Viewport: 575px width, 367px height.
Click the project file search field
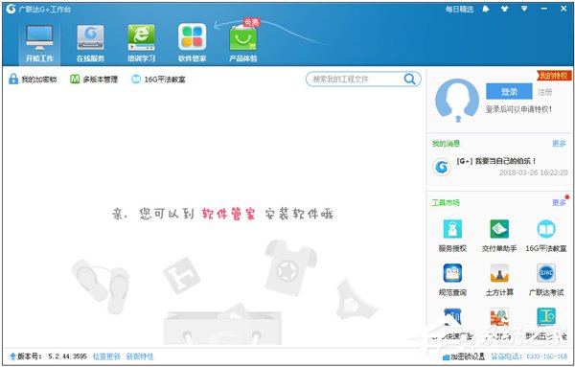pos(356,80)
